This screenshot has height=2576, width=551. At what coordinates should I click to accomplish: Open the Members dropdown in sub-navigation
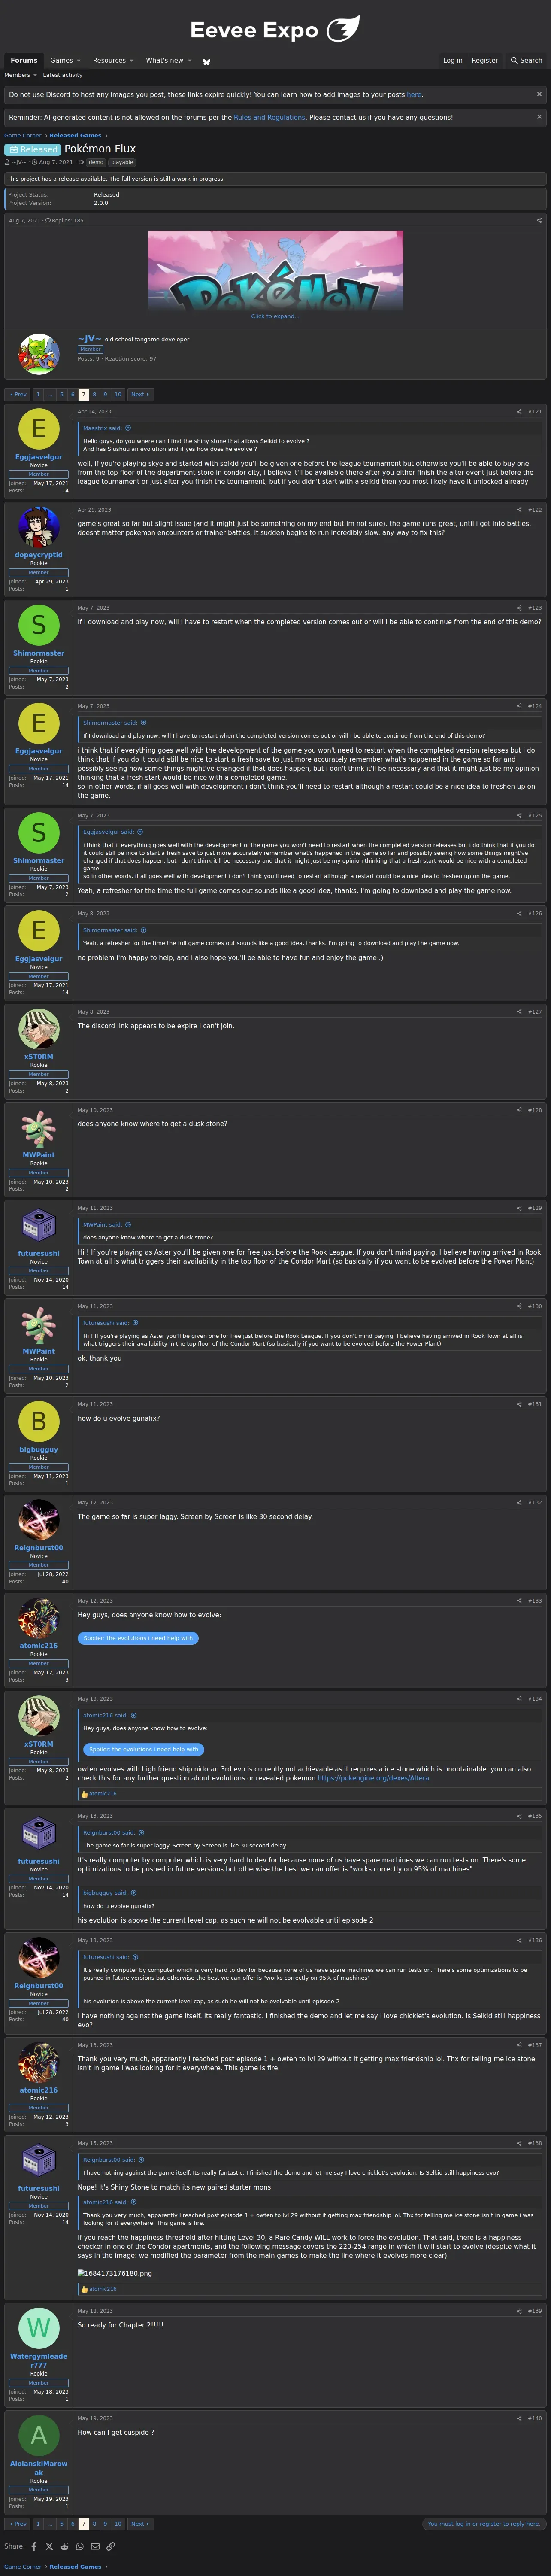[20, 75]
